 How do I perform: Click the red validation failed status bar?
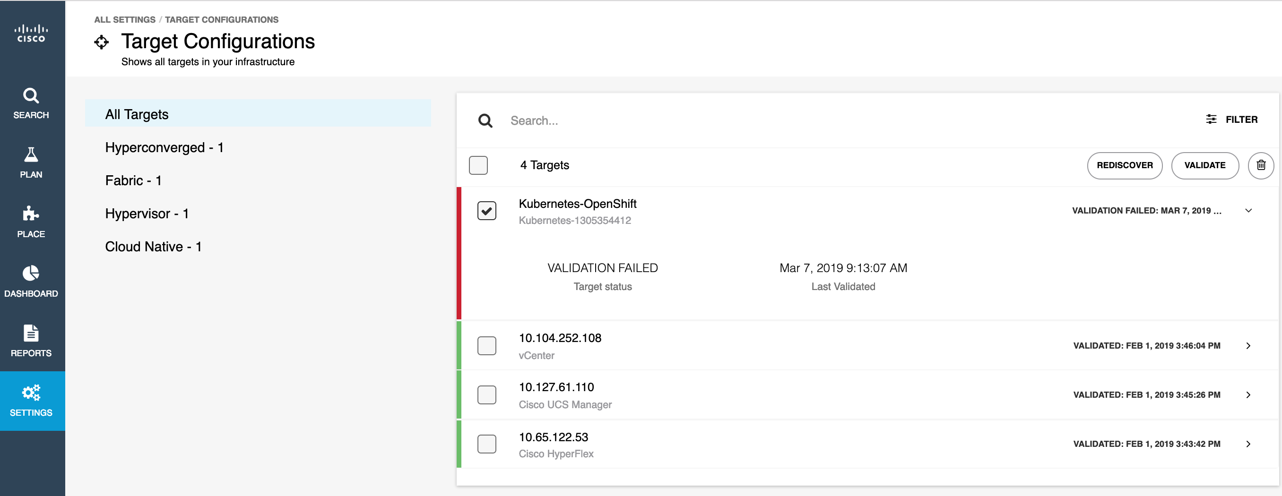click(x=460, y=254)
